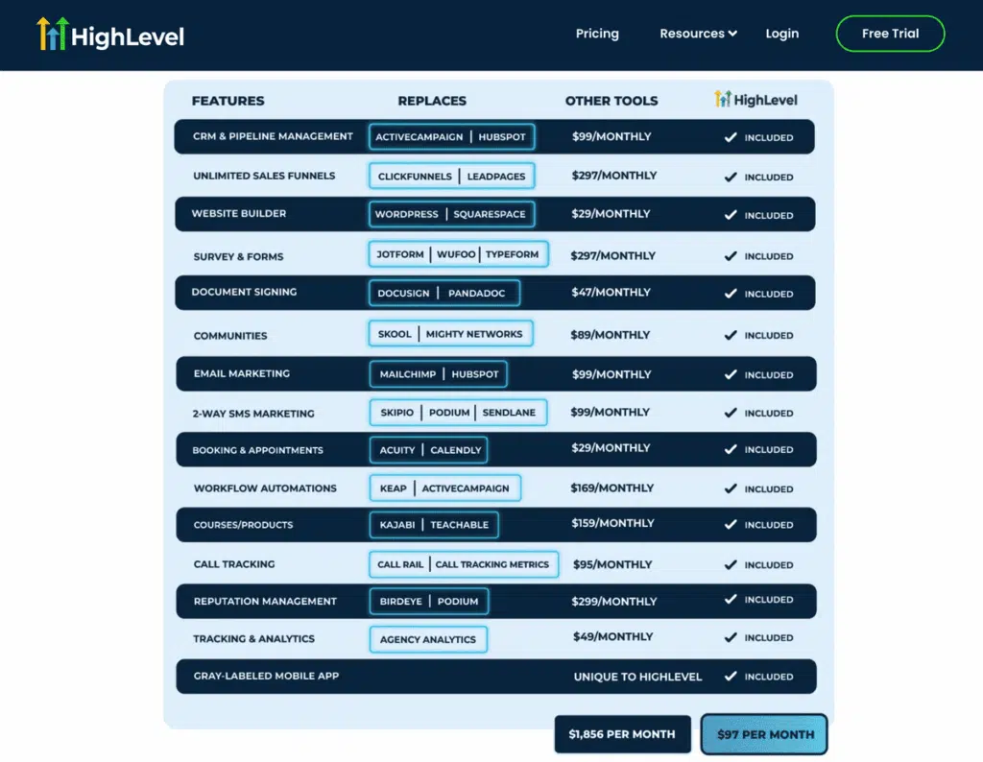Expand the Resources dropdown
The image size is (983, 762).
[698, 34]
